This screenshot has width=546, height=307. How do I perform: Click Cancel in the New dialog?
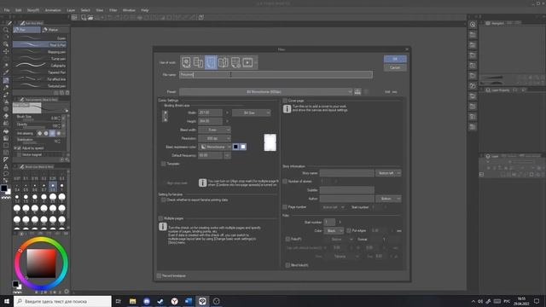click(x=395, y=67)
